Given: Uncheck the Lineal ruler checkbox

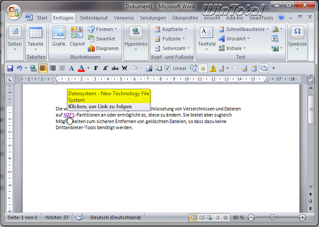Looking at the screenshot, I should coord(167,68).
